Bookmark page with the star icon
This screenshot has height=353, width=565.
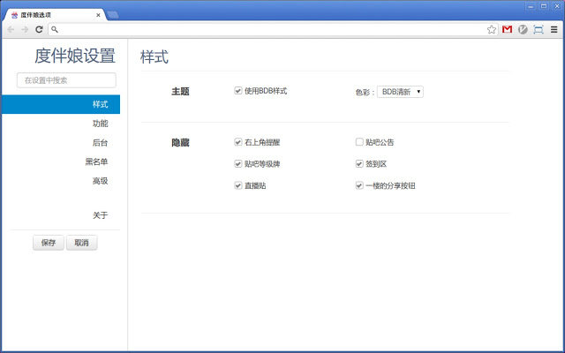(x=492, y=29)
